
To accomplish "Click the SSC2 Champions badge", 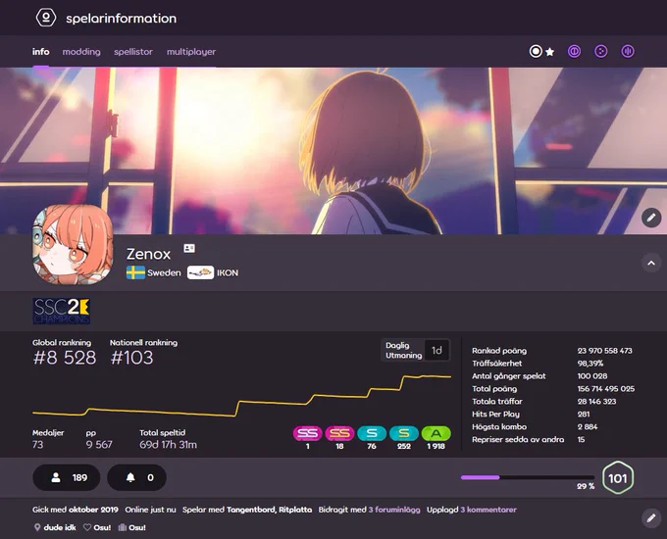I will coord(61,312).
